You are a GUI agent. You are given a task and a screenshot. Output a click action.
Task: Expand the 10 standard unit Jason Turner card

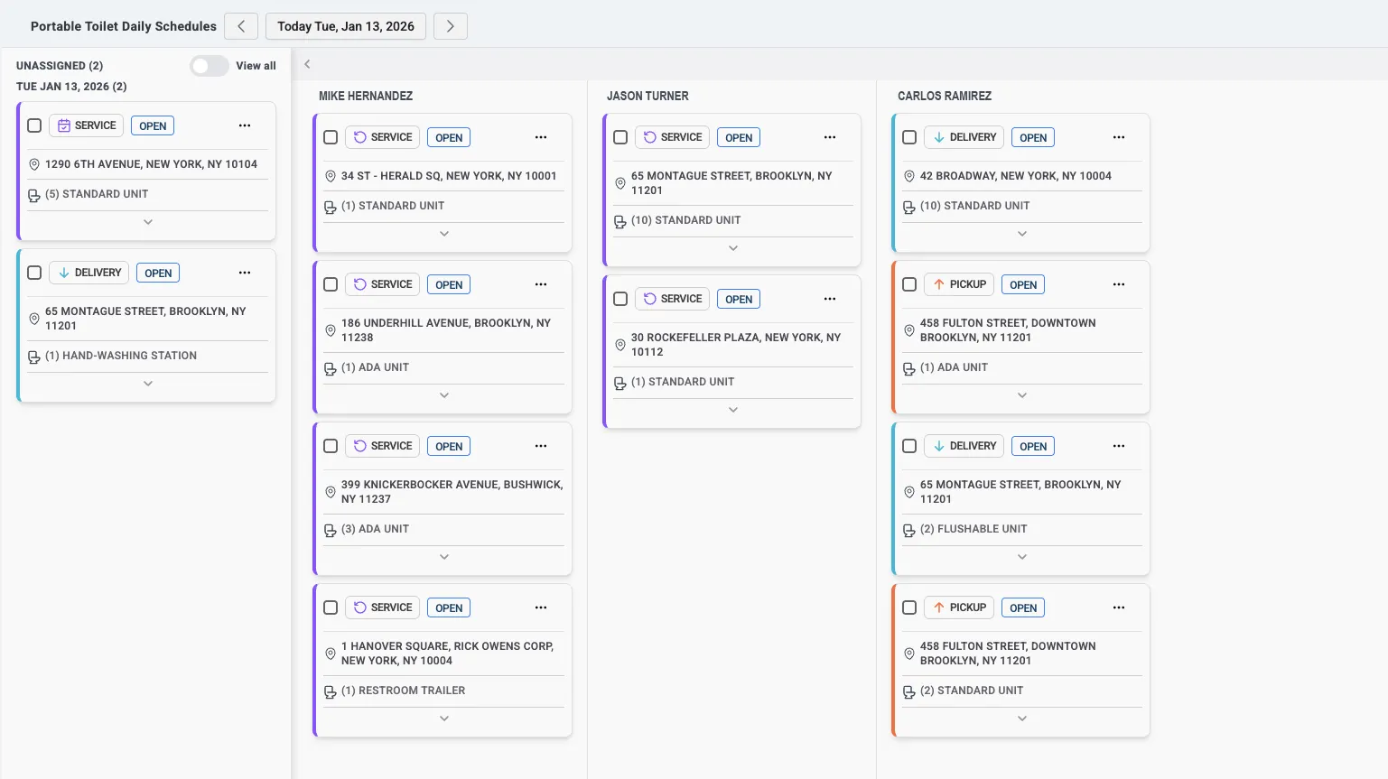coord(733,248)
